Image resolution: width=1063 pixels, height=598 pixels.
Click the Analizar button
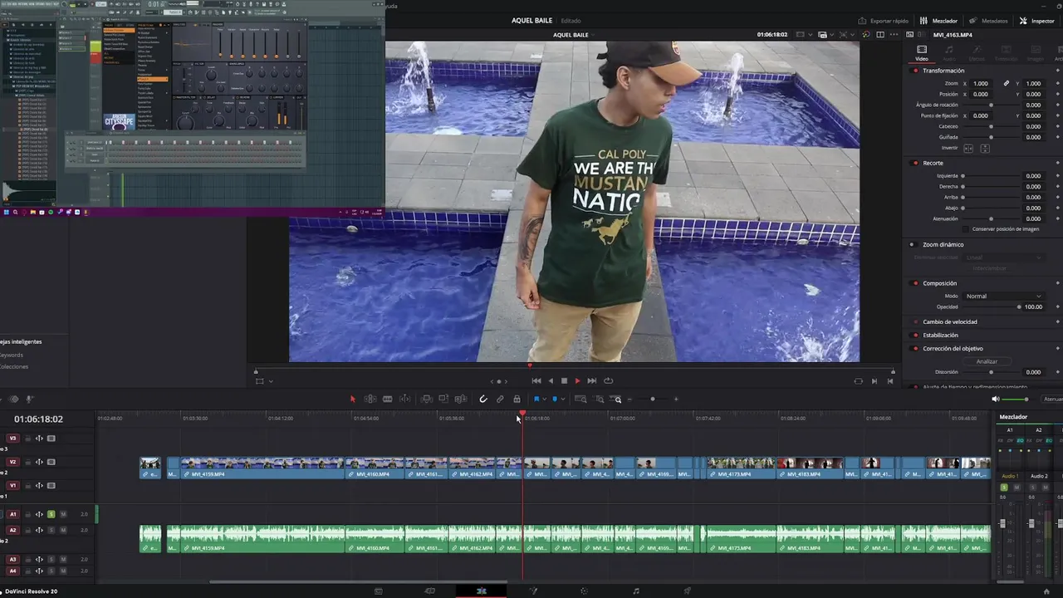(987, 362)
